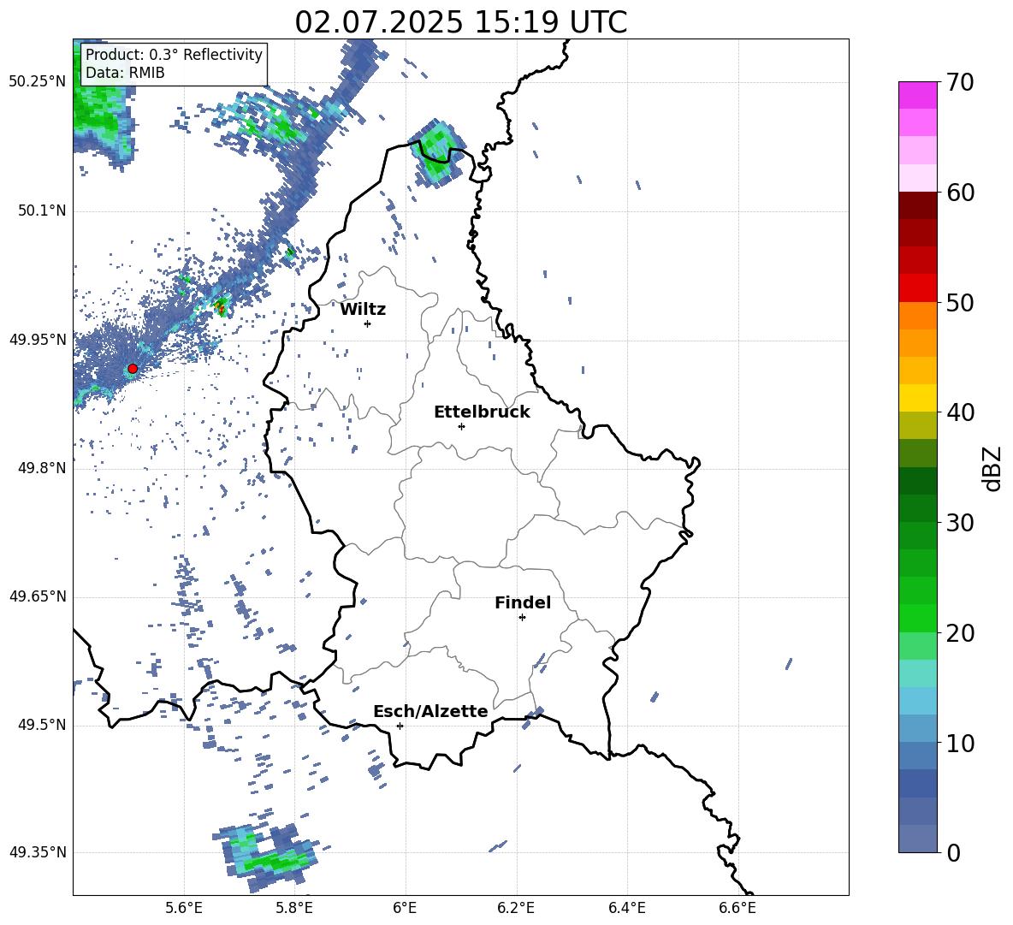Click the 49.8°N latitude label
Image resolution: width=1013 pixels, height=925 pixels.
[x=42, y=468]
